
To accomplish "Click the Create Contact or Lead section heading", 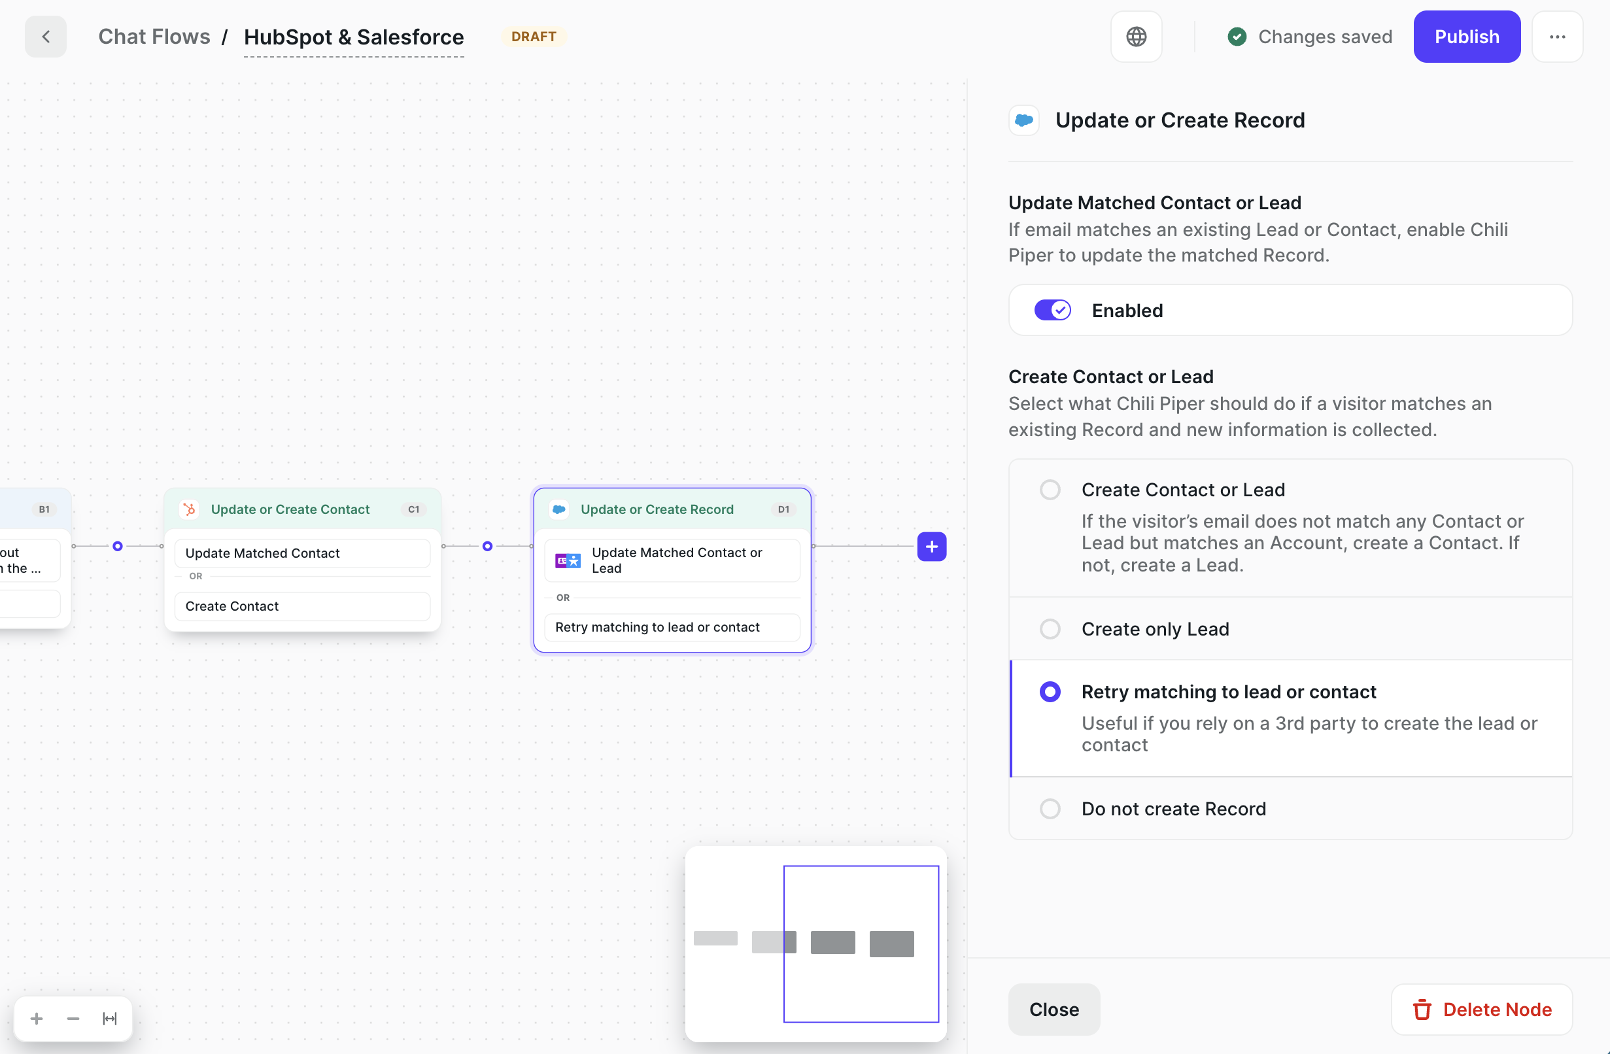I will coord(1111,376).
